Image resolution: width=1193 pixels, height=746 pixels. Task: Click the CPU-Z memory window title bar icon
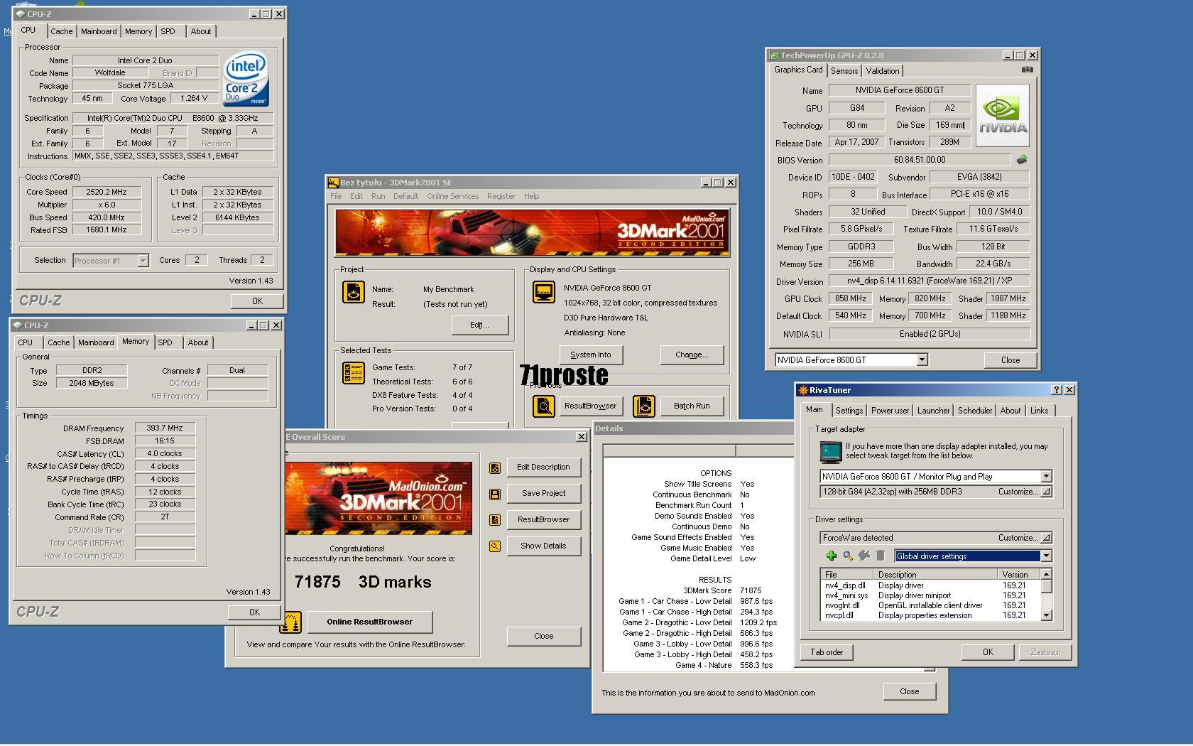[x=18, y=325]
